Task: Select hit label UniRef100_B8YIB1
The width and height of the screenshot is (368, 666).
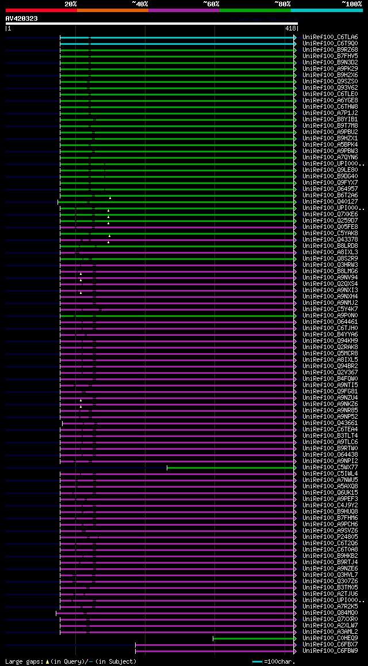Action: 330,120
